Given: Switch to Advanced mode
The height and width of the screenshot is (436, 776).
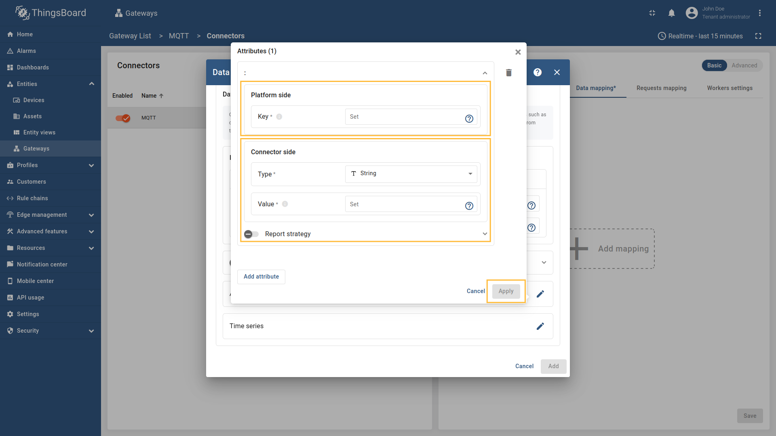Looking at the screenshot, I should click(x=744, y=65).
